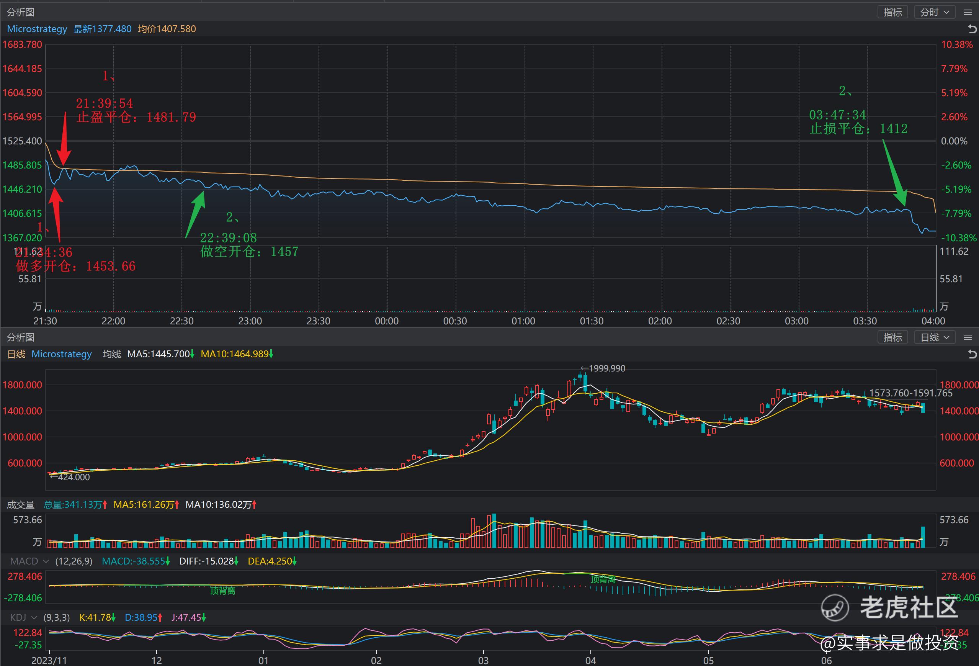Click the 日线 label next to Microstrategy
The image size is (979, 666).
tap(16, 354)
